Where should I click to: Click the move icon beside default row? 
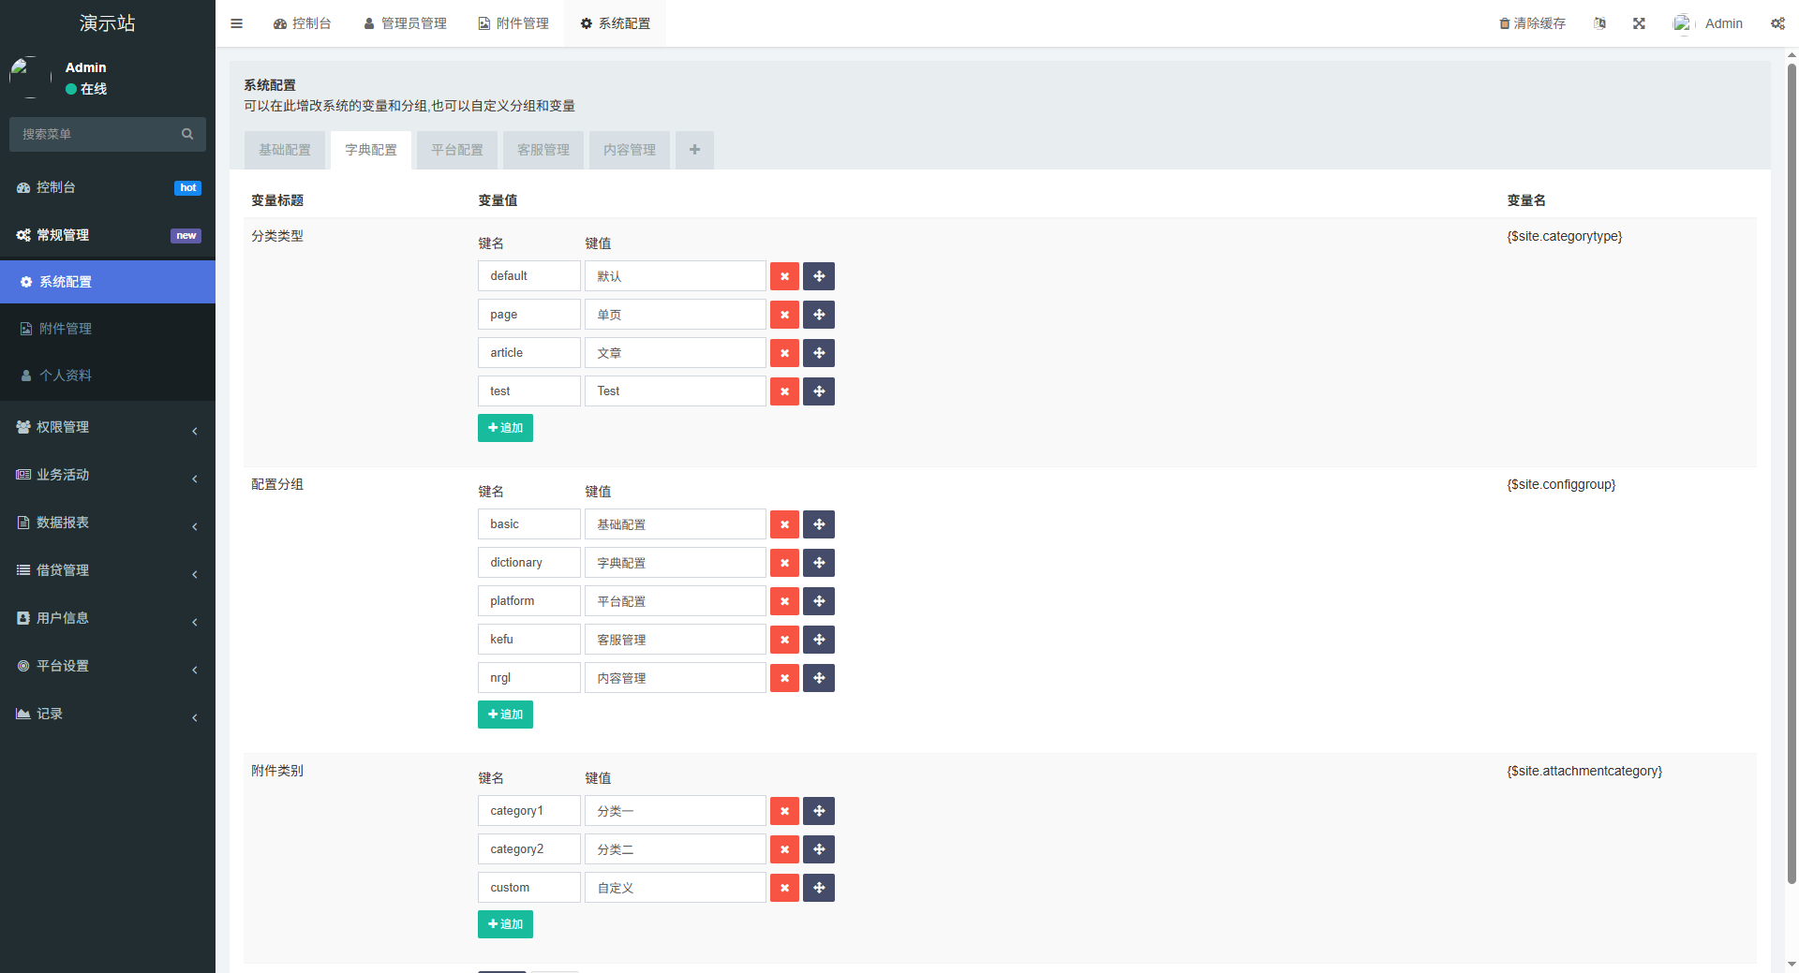[818, 275]
